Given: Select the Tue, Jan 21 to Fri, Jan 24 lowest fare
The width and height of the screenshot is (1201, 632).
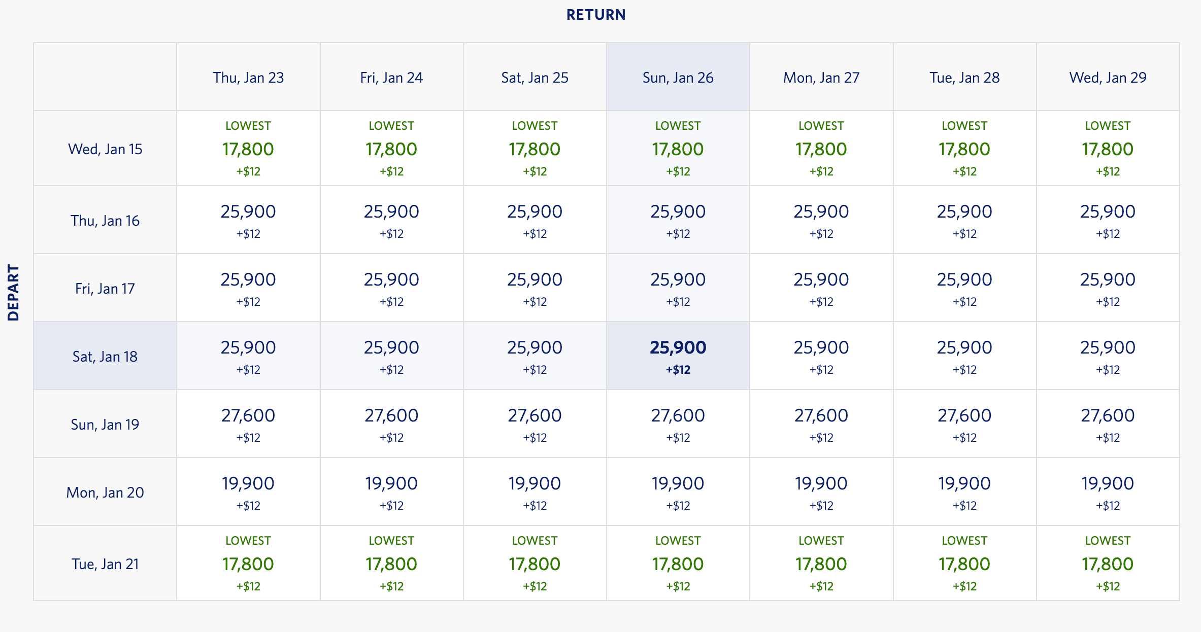Looking at the screenshot, I should pos(391,563).
